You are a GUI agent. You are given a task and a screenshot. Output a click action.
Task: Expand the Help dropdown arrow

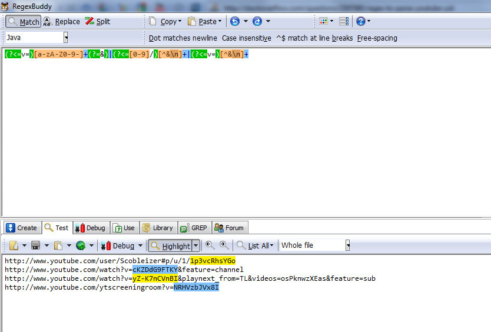coord(369,21)
